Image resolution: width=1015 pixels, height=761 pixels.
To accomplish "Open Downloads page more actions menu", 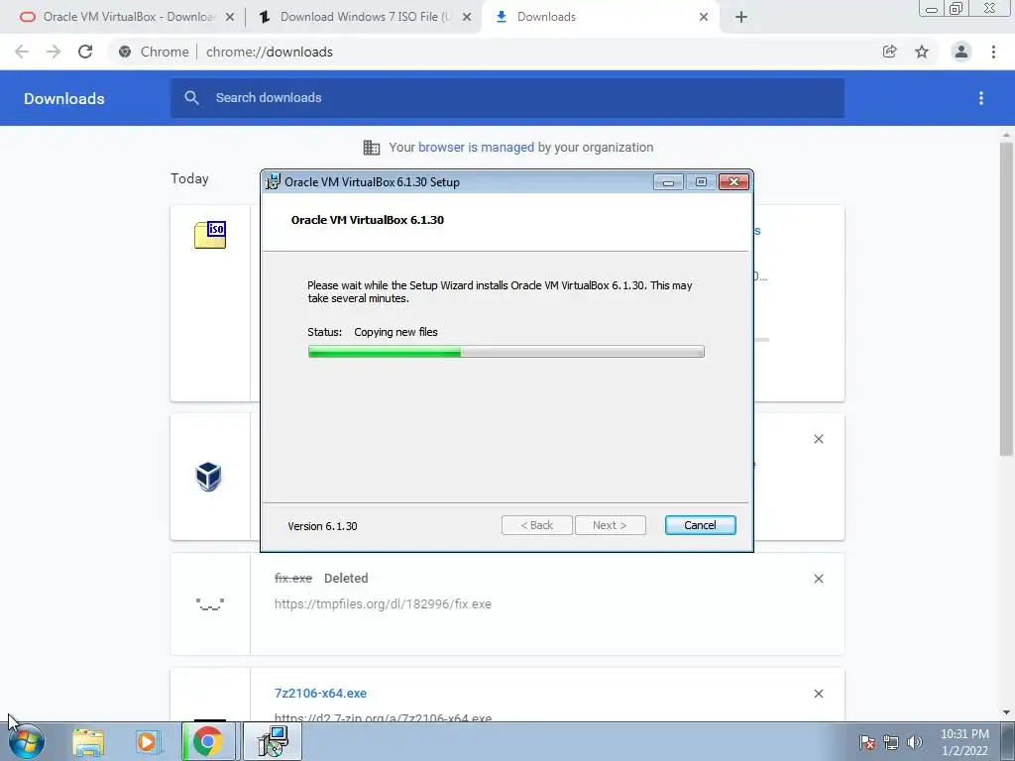I will pos(981,98).
